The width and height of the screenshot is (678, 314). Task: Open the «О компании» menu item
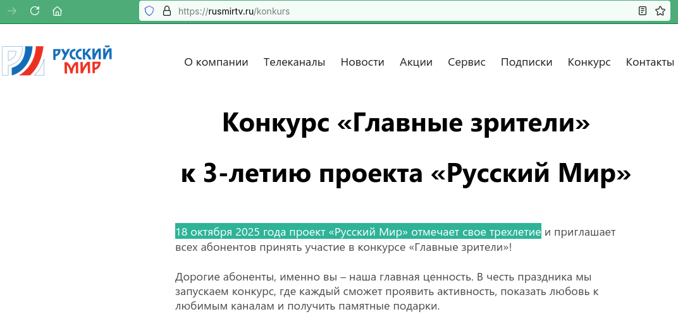pyautogui.click(x=216, y=62)
